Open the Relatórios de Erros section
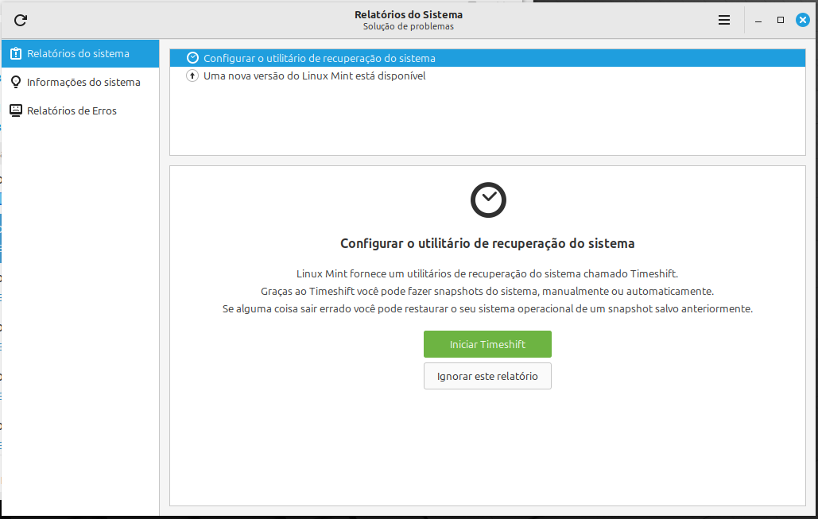This screenshot has height=519, width=818. pos(72,111)
